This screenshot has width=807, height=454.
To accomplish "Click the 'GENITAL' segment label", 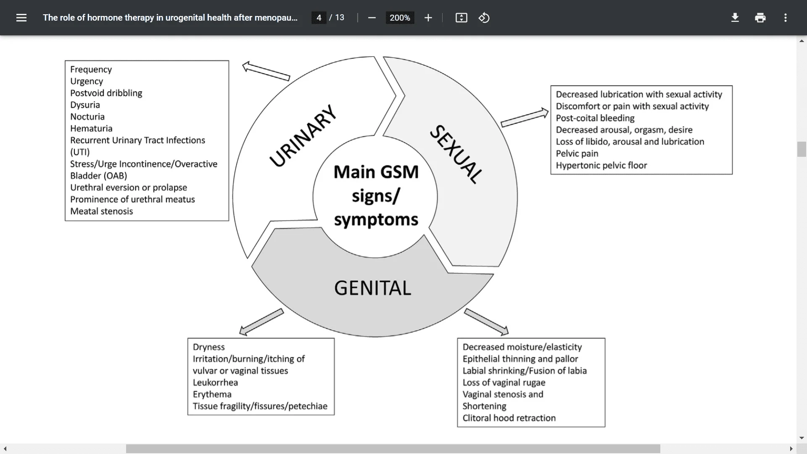I will pos(373,288).
